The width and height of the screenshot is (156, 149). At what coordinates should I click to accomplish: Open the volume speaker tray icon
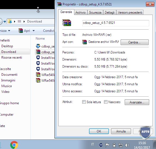tap(127, 145)
